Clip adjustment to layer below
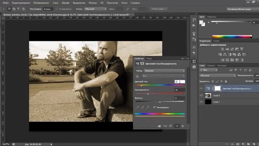Screen dimensions: 259x146 tap(159, 126)
